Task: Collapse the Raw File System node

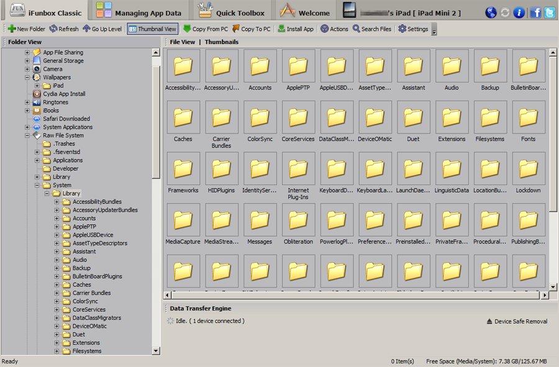Action: (x=27, y=135)
